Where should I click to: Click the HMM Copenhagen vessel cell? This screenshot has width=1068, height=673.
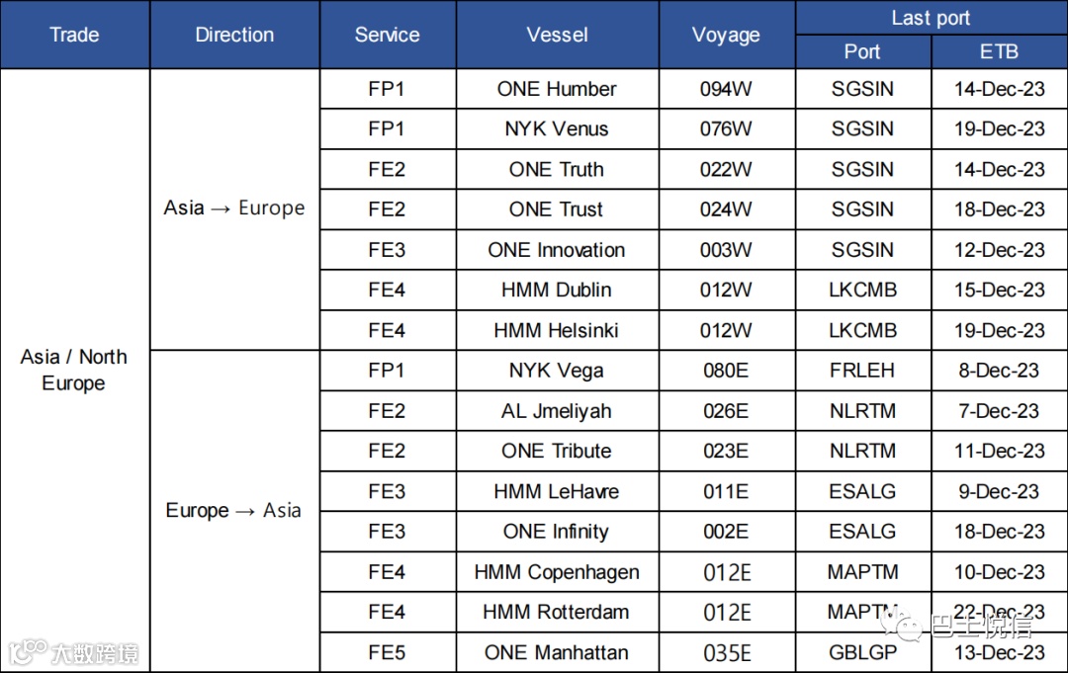(557, 571)
